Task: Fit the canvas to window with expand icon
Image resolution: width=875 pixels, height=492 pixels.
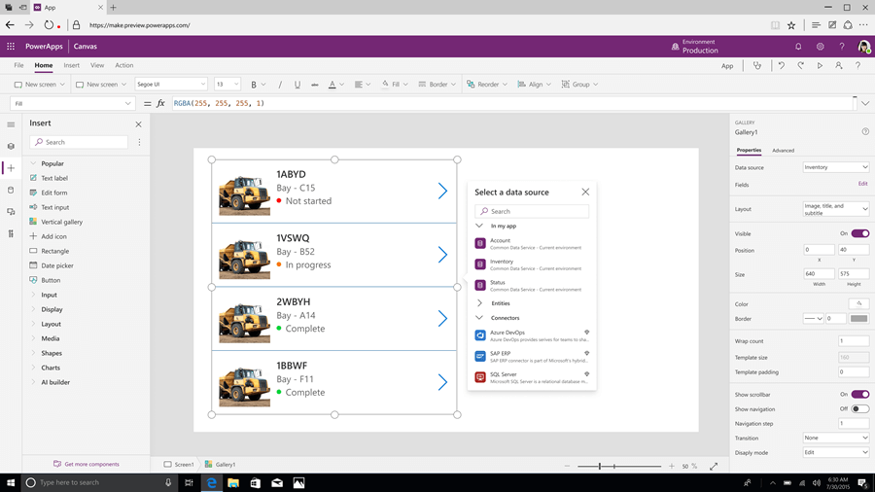Action: click(x=714, y=467)
